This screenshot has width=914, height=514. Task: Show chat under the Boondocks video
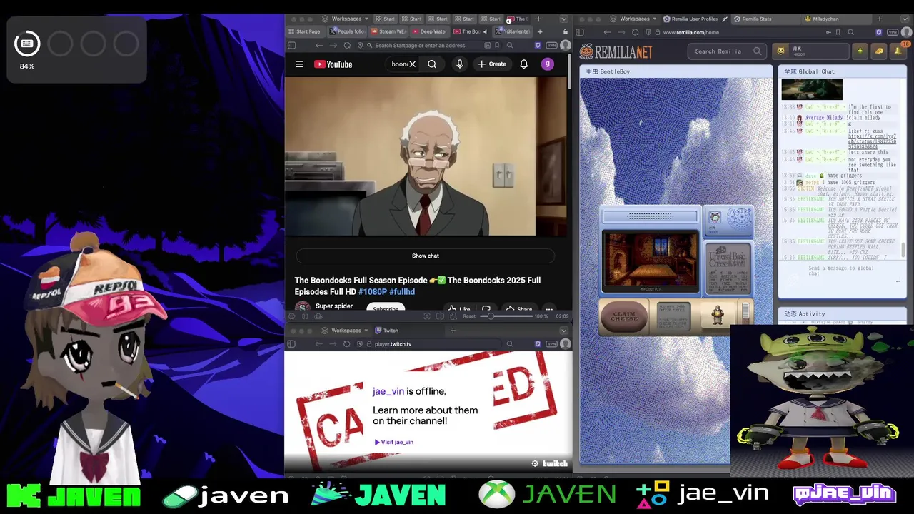tap(426, 256)
